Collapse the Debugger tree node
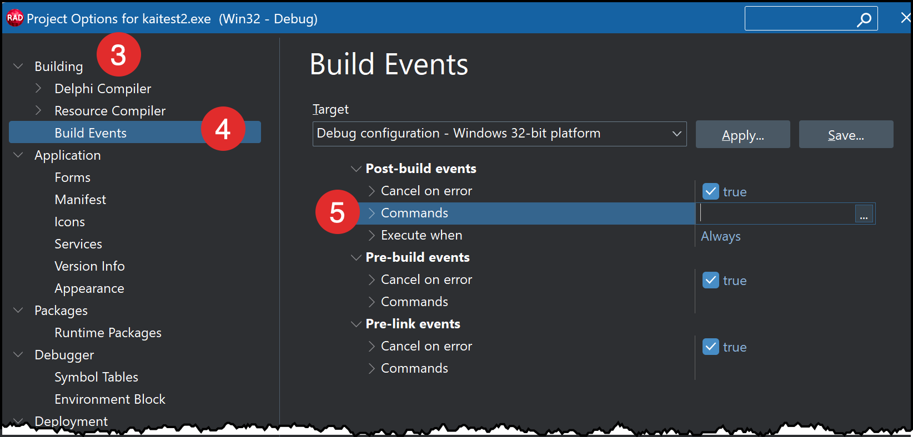Image resolution: width=913 pixels, height=437 pixels. click(x=18, y=355)
